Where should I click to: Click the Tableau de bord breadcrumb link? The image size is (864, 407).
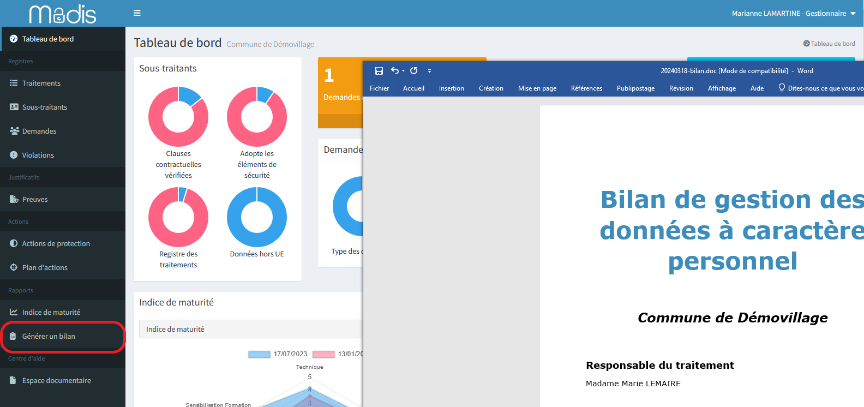[832, 44]
